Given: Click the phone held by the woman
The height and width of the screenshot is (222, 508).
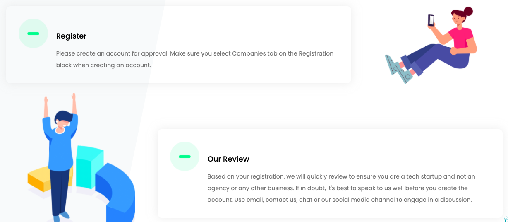Looking at the screenshot, I should [431, 20].
